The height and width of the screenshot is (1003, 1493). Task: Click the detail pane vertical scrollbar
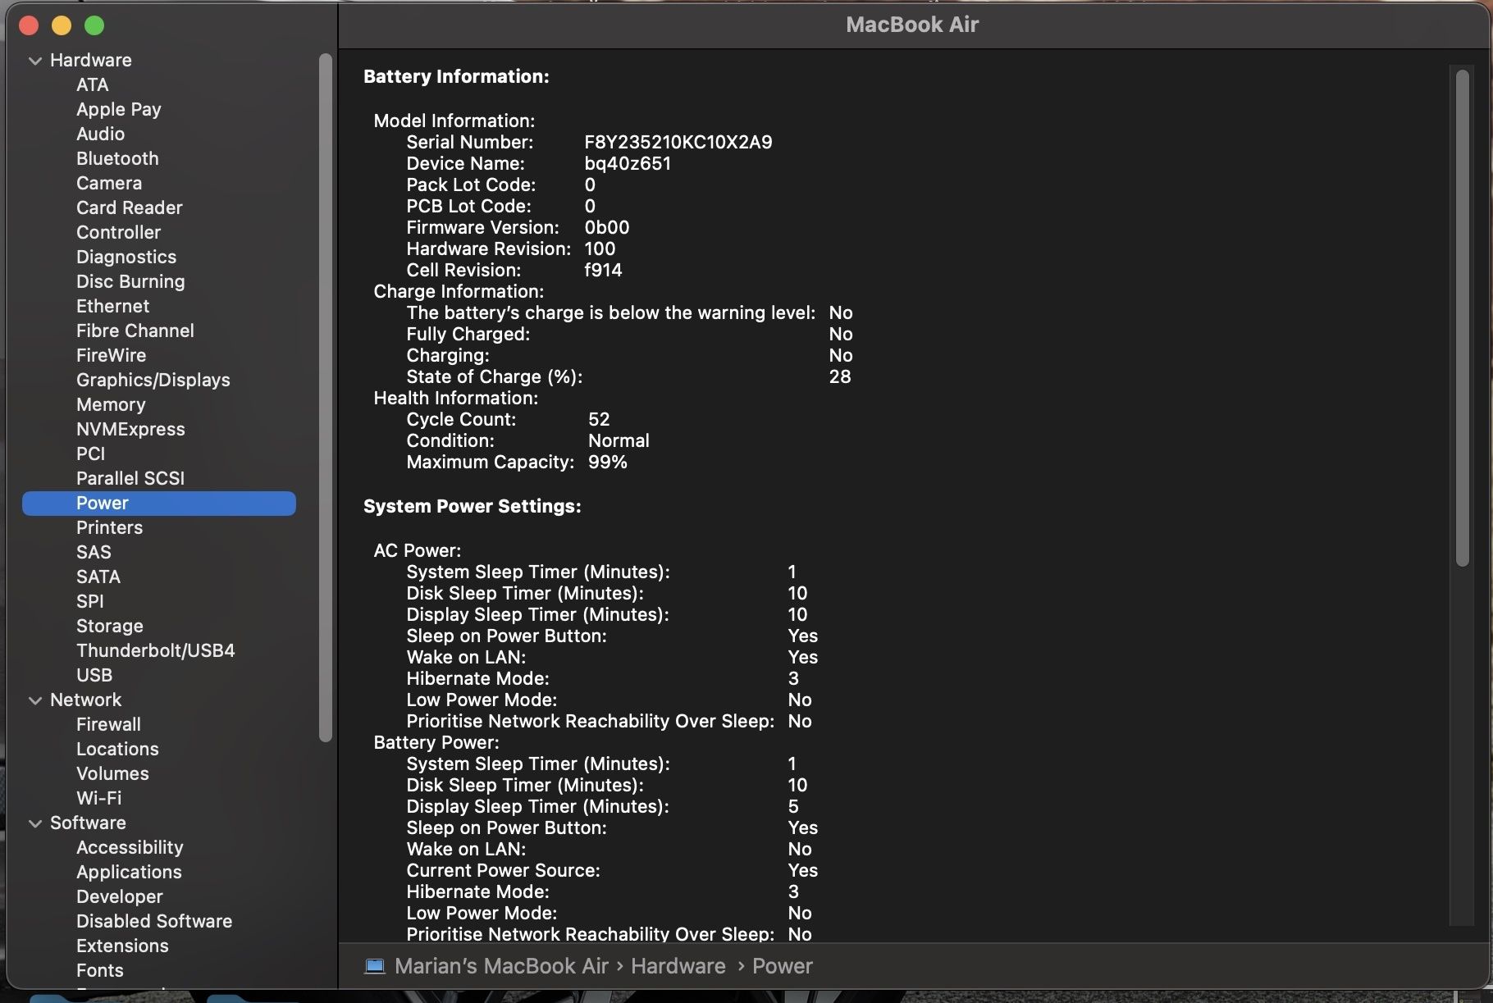point(1462,318)
